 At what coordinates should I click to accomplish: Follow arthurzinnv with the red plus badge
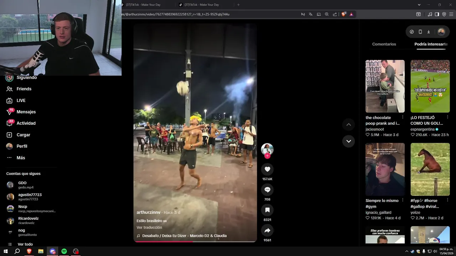(267, 156)
